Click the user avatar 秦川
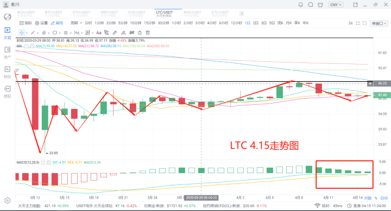The height and width of the screenshot is (211, 391). pos(6,4)
